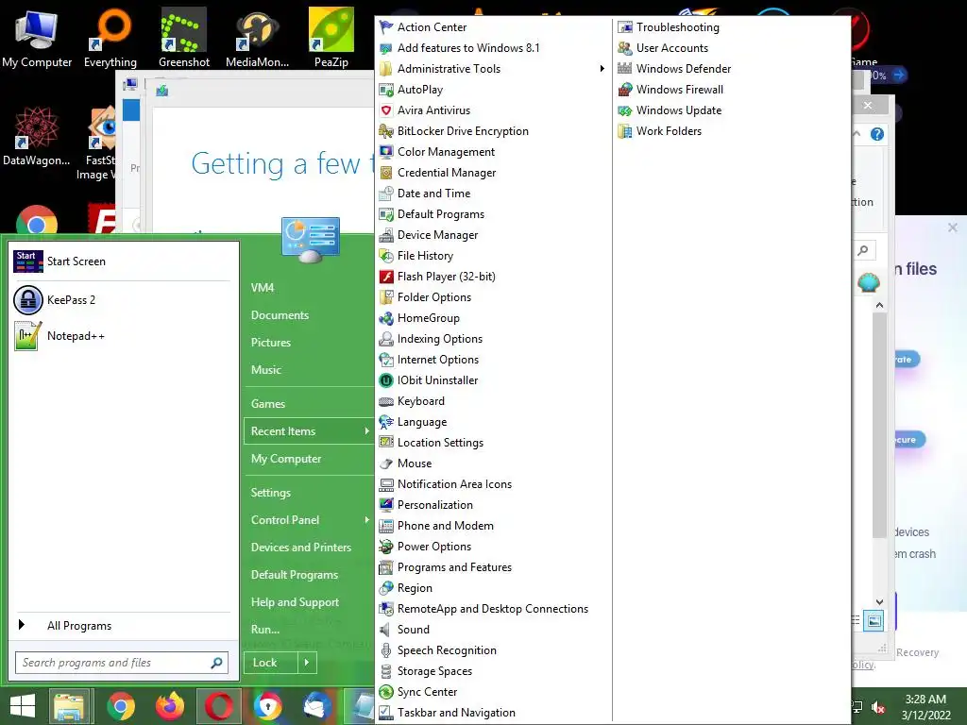Click the Lock button
967x725 pixels.
point(271,663)
